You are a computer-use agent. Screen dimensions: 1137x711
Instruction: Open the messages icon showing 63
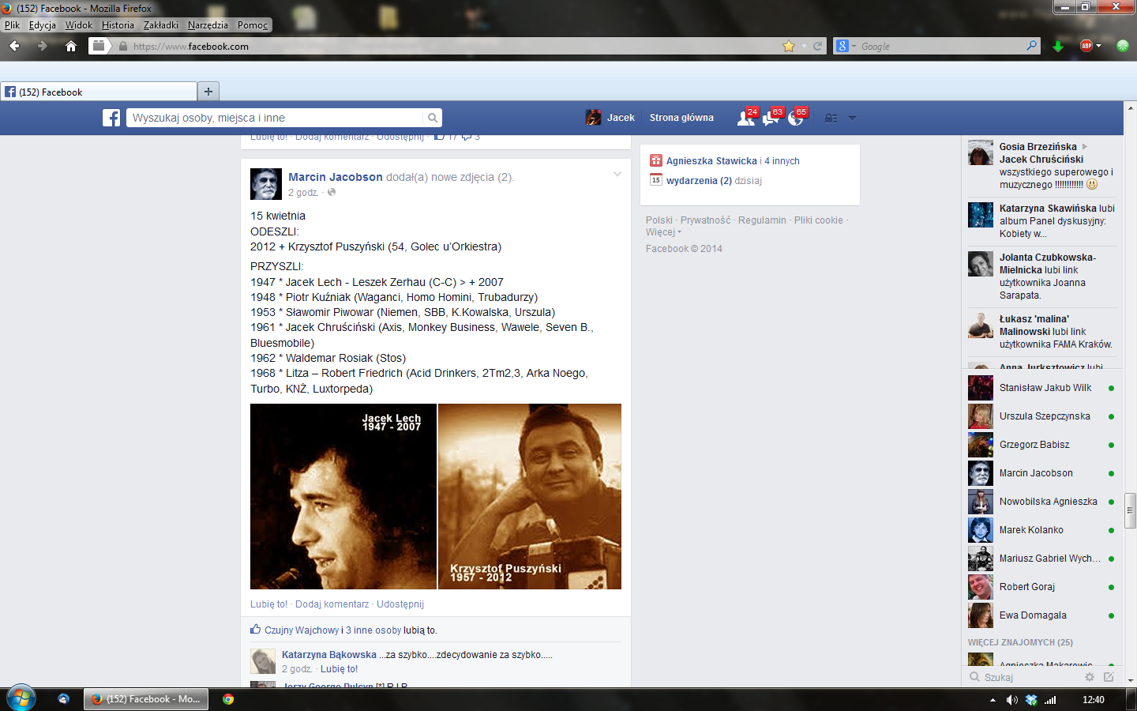[x=771, y=118]
